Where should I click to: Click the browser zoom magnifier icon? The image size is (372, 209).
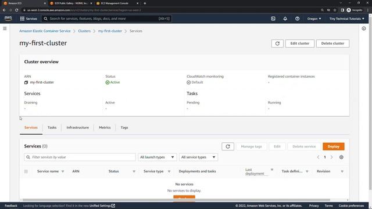point(322,10)
